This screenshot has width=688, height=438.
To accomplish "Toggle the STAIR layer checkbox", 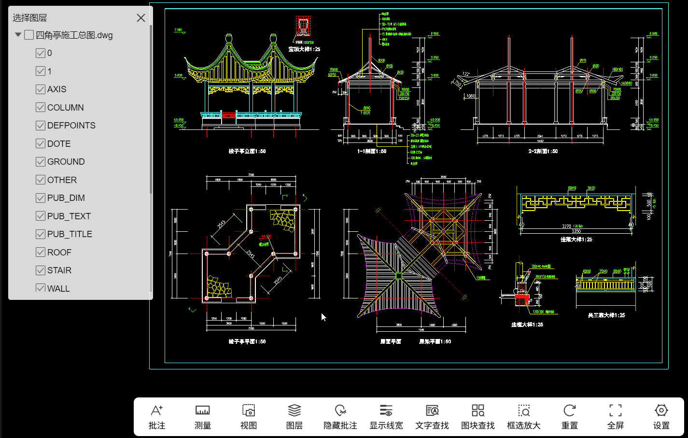I will (41, 270).
